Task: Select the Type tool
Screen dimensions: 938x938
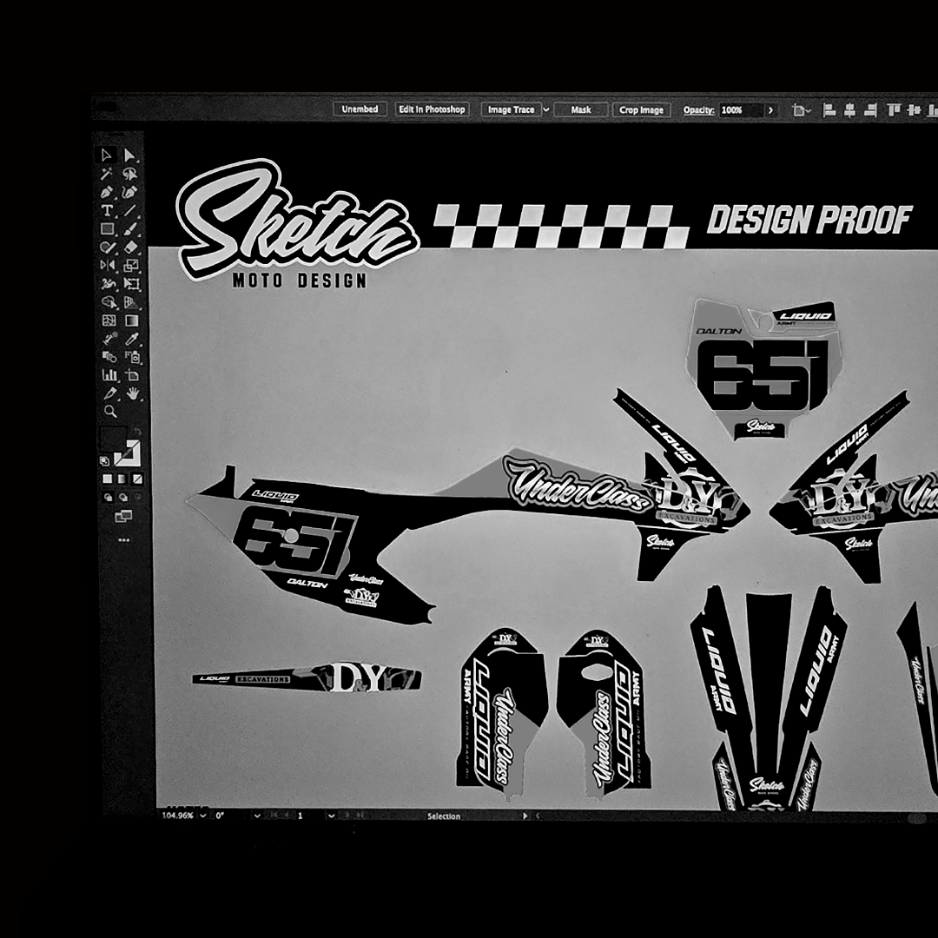Action: tap(107, 210)
